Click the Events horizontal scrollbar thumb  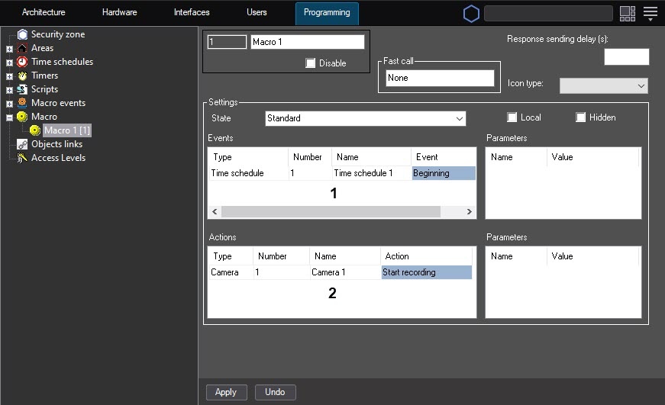coord(331,211)
